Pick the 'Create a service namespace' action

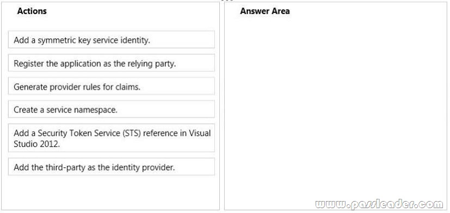point(112,109)
